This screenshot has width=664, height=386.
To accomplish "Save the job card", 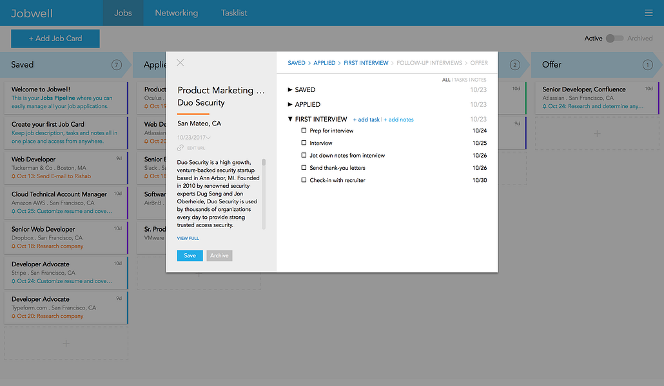I will (190, 256).
